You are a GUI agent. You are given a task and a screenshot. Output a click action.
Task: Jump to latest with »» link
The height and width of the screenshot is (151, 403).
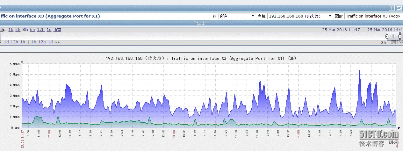(x=57, y=42)
